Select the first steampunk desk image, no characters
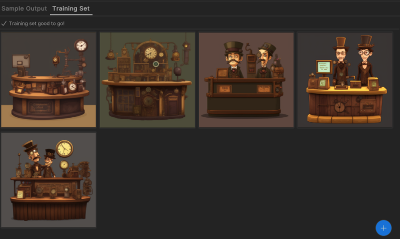 48,80
